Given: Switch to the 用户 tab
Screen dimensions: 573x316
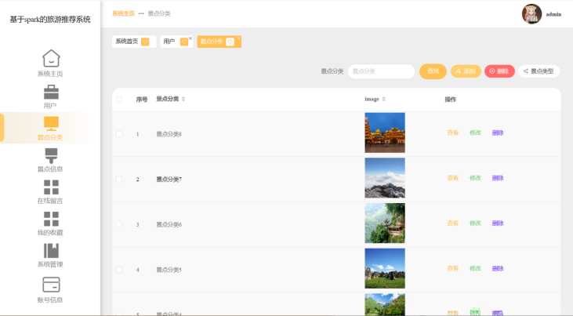Looking at the screenshot, I should [169, 42].
